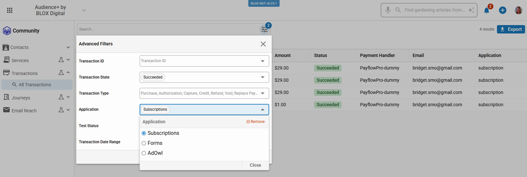Screen dimensions: 527x177
Task: Click the blue plus create icon
Action: [x=502, y=10]
